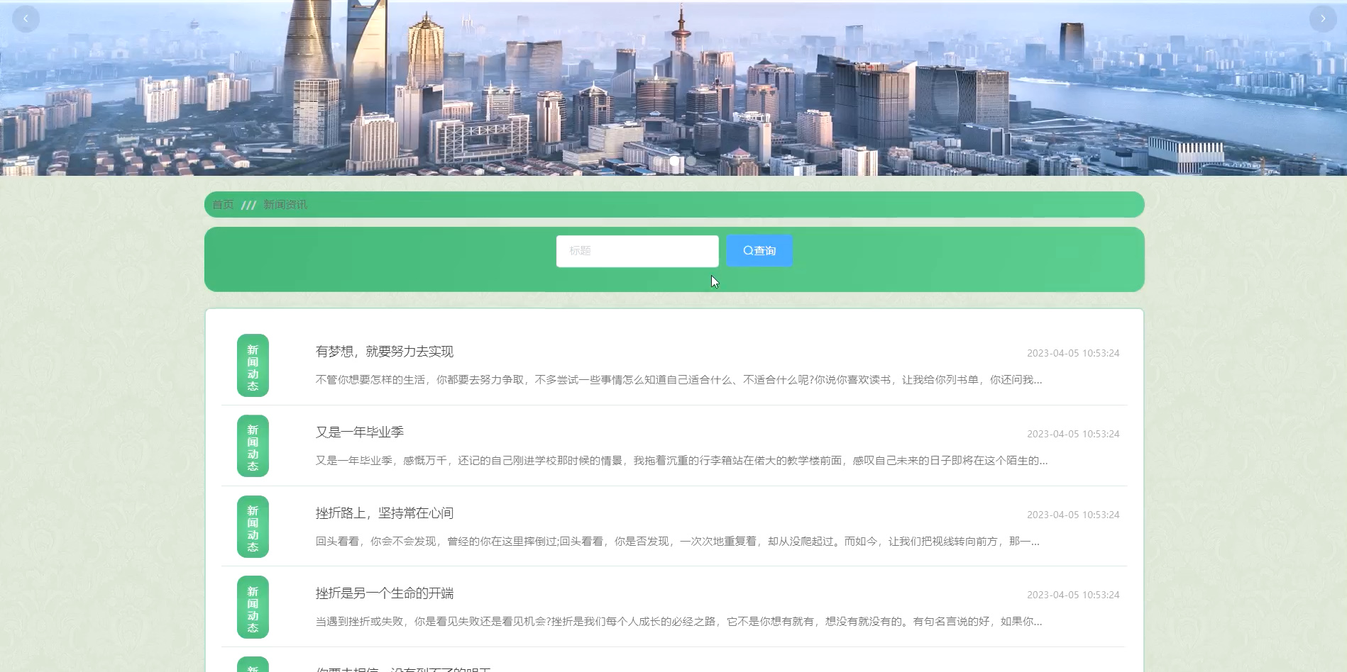Click date 2023-04-05 on 挫折是另一个生命的开端 row

point(1073,595)
